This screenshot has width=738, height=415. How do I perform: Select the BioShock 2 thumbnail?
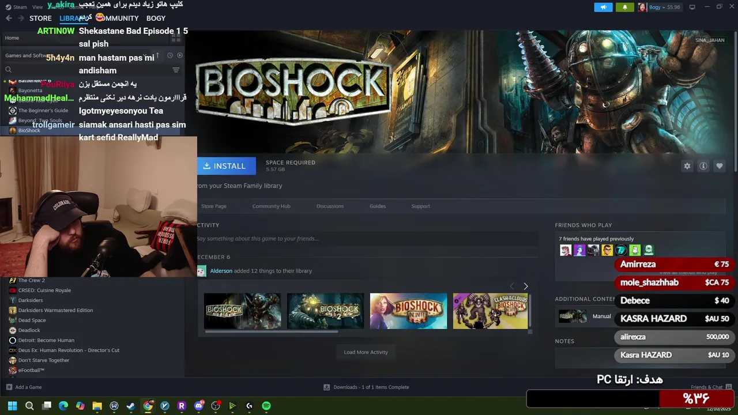point(325,311)
